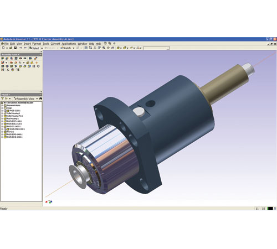Click the Create Component icon
The height and width of the screenshot is (249, 277).
click(x=7, y=58)
